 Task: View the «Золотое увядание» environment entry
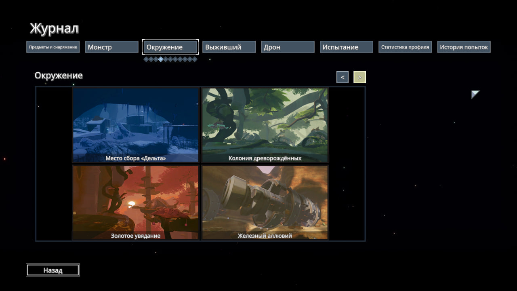point(136,202)
